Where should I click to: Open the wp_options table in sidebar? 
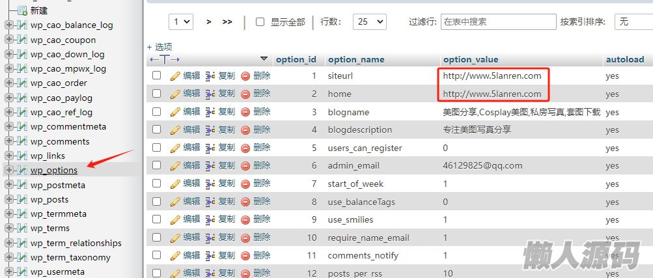pyautogui.click(x=54, y=170)
